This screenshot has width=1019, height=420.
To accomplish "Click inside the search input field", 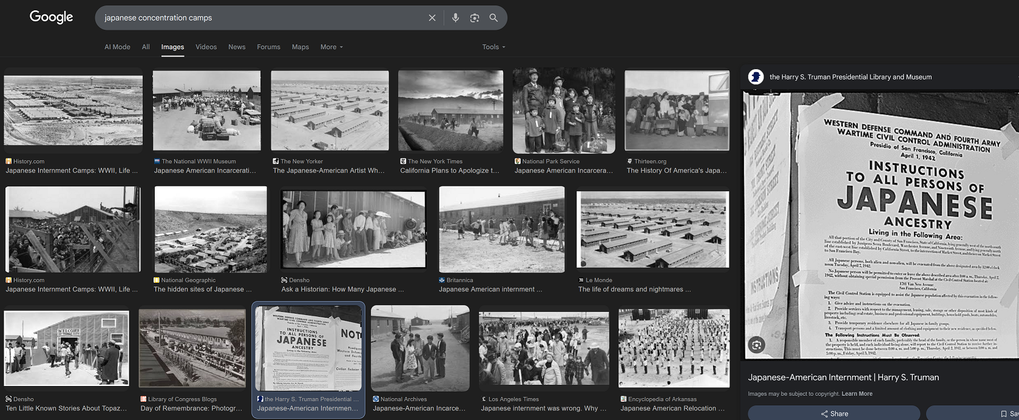I will (x=261, y=18).
